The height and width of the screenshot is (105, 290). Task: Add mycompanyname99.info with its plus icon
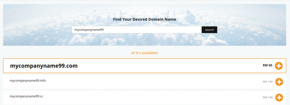coord(279,82)
